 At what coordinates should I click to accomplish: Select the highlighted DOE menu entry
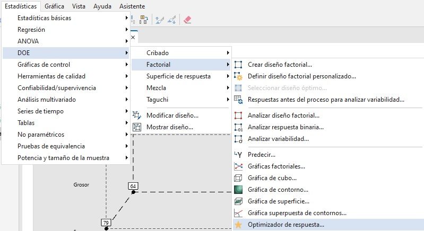tap(66, 52)
